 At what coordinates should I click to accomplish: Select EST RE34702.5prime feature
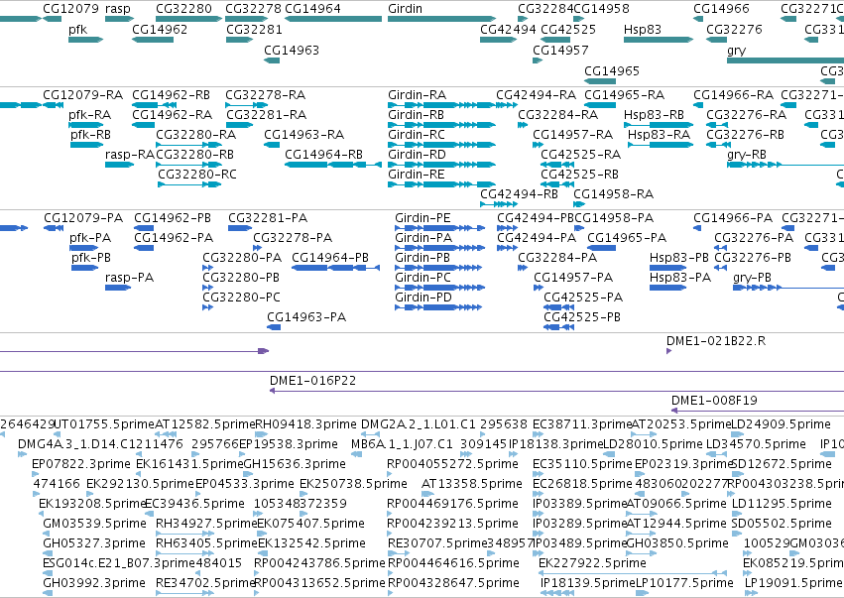184,593
